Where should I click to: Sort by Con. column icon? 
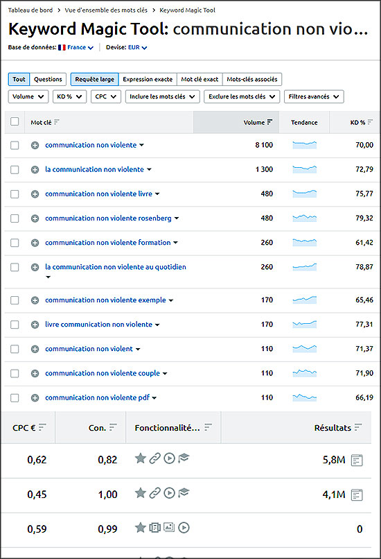coord(113,427)
